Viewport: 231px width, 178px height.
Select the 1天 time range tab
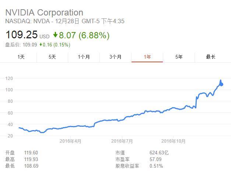pyautogui.click(x=21, y=57)
